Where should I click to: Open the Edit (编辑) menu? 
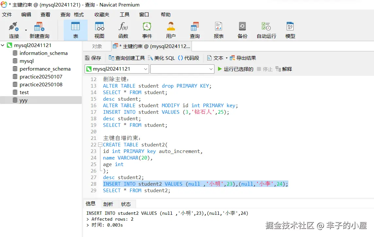pyautogui.click(x=26, y=14)
